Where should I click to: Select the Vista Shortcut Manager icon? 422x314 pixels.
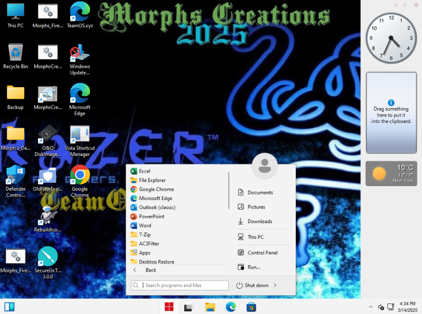[80, 141]
